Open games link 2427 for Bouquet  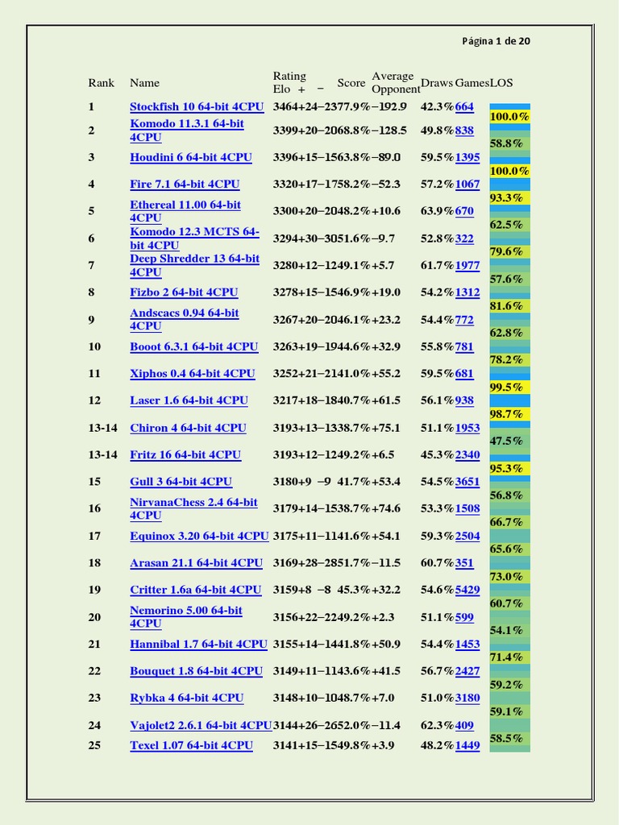(x=467, y=671)
